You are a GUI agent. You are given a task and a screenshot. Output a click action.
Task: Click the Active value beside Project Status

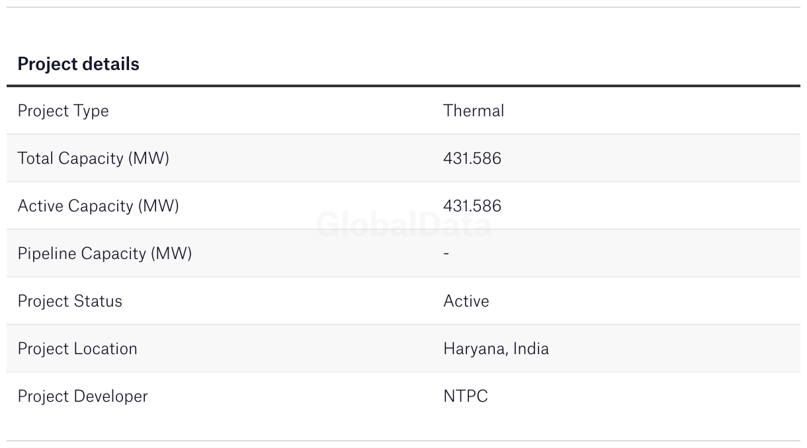[x=466, y=301]
